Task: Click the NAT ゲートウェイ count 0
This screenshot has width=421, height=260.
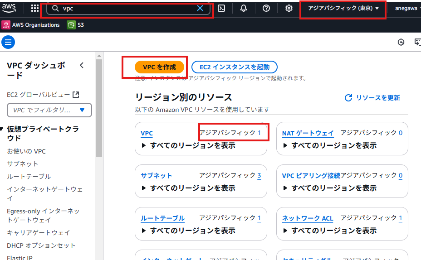Action: [x=400, y=133]
